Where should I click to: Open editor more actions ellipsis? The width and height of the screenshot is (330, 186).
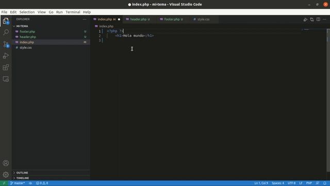[324, 20]
